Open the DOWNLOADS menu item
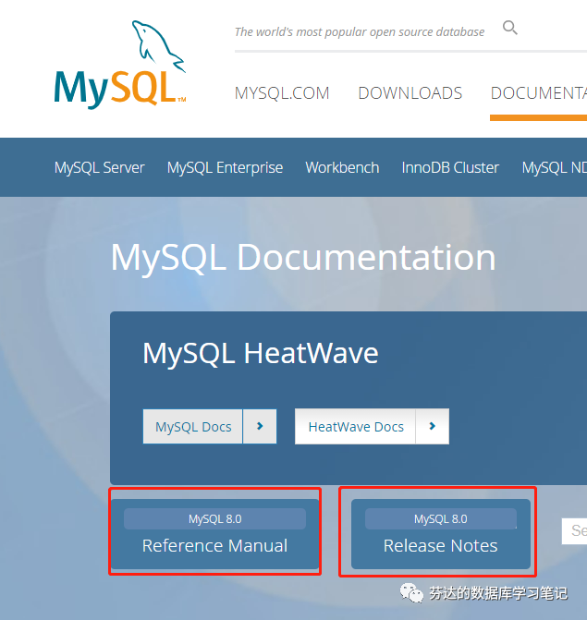This screenshot has height=620, width=587. 410,93
